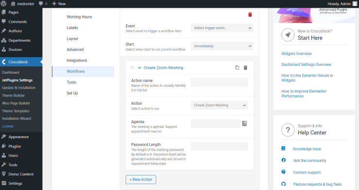This screenshot has height=190, width=359.
Task: Click the Appearance brush icon
Action: [4, 137]
